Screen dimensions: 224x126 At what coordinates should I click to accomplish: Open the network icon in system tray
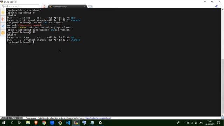(192, 123)
